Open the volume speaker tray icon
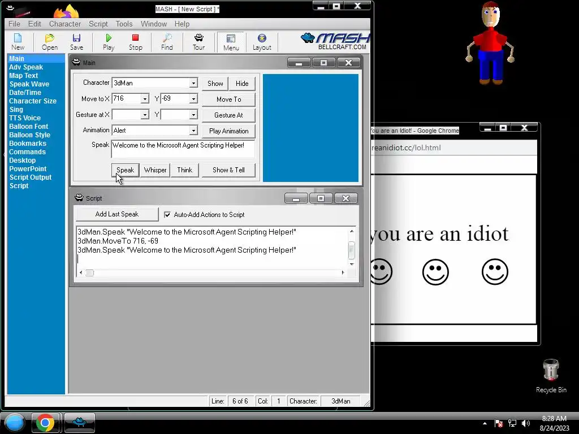 [525, 423]
